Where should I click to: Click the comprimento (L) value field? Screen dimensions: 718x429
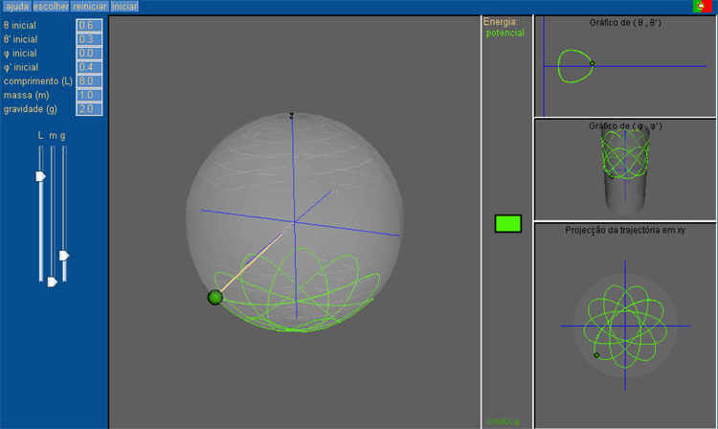89,81
